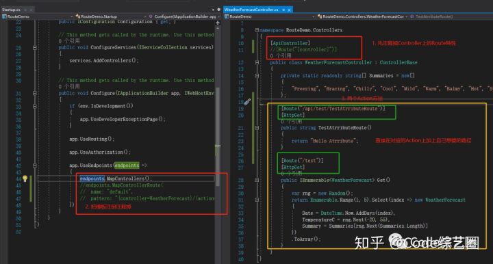Collapse the app.UseEndpoints block at line 42
Screen dimensions: 493x264
coord(35,166)
